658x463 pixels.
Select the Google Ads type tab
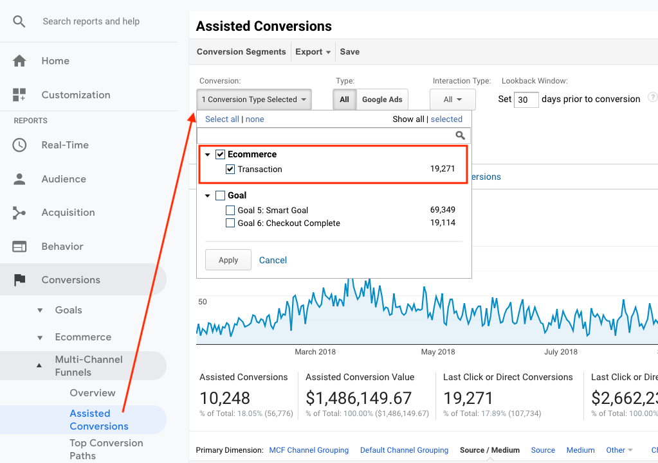point(382,100)
